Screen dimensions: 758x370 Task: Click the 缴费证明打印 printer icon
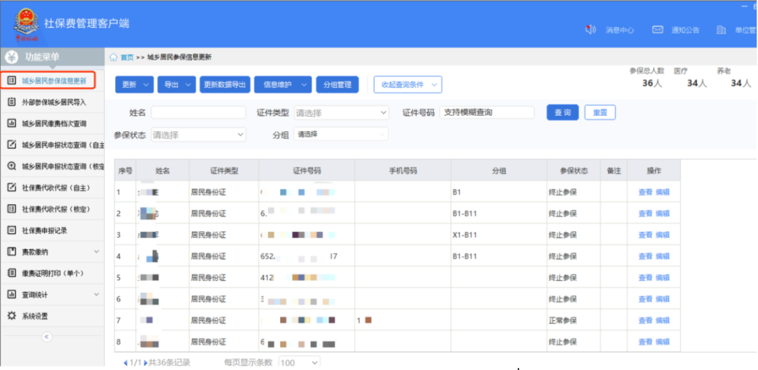pyautogui.click(x=11, y=273)
